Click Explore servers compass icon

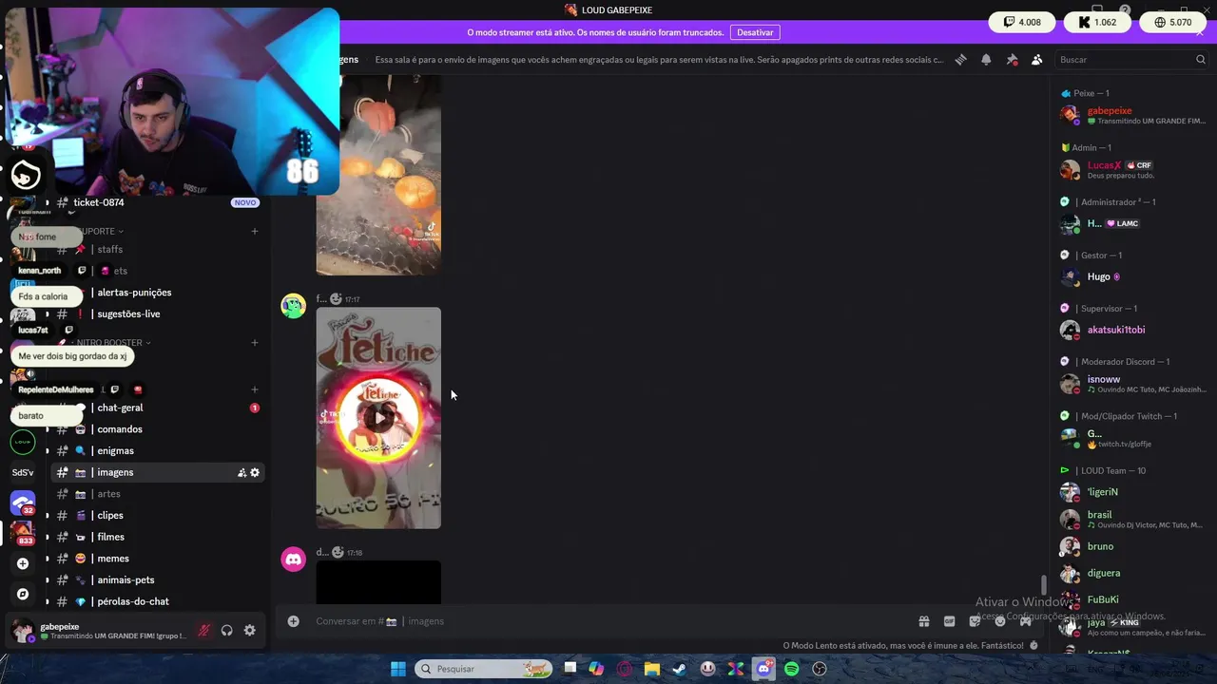tap(23, 594)
